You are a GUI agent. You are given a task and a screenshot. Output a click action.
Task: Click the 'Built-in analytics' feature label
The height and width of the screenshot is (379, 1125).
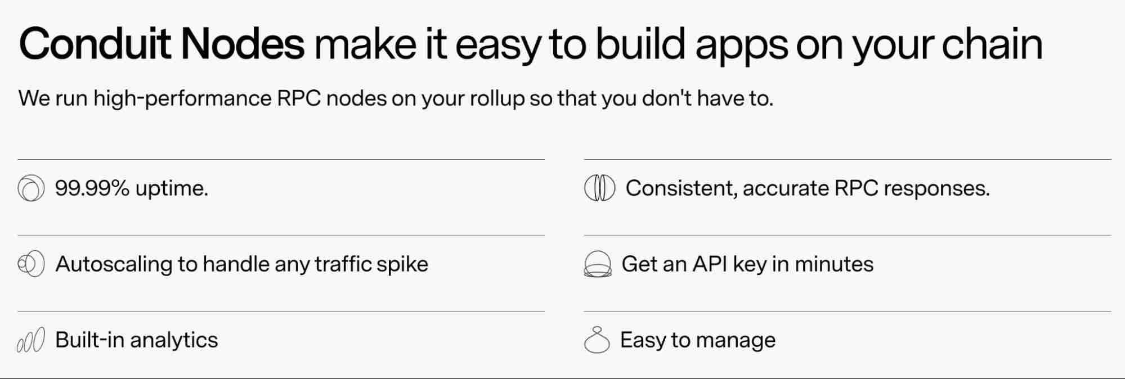click(x=137, y=340)
